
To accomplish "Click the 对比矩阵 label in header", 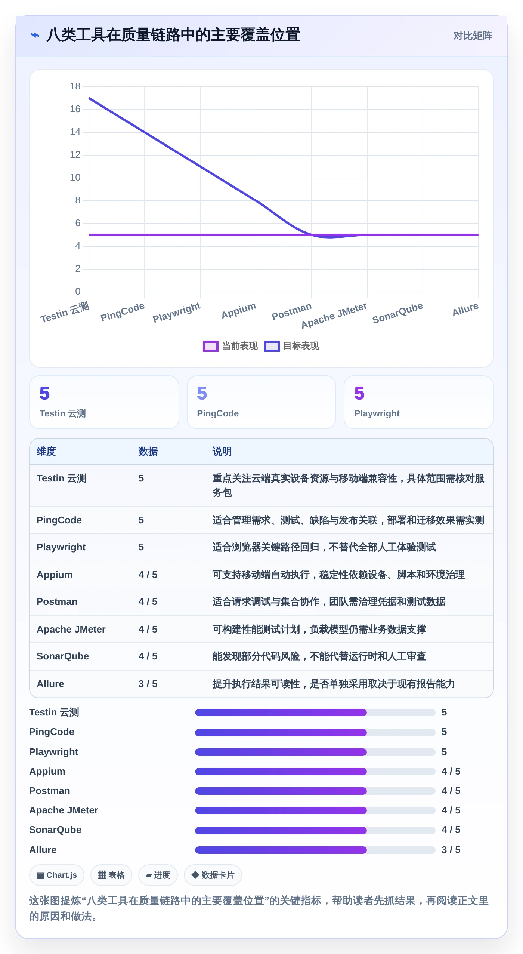I will [x=473, y=36].
